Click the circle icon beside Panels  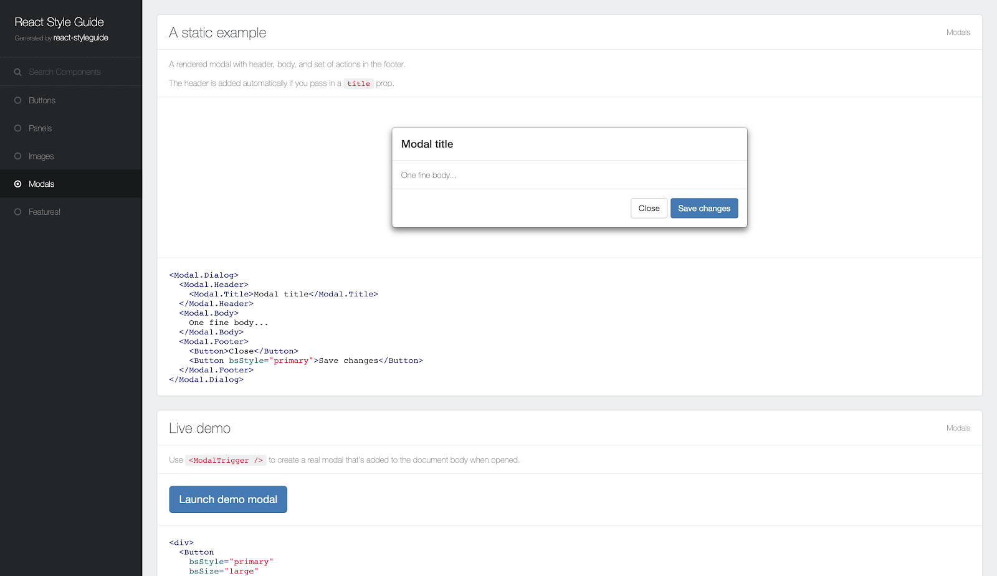[18, 128]
